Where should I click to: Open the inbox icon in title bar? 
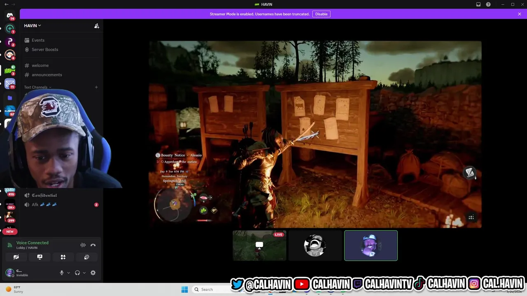click(478, 4)
